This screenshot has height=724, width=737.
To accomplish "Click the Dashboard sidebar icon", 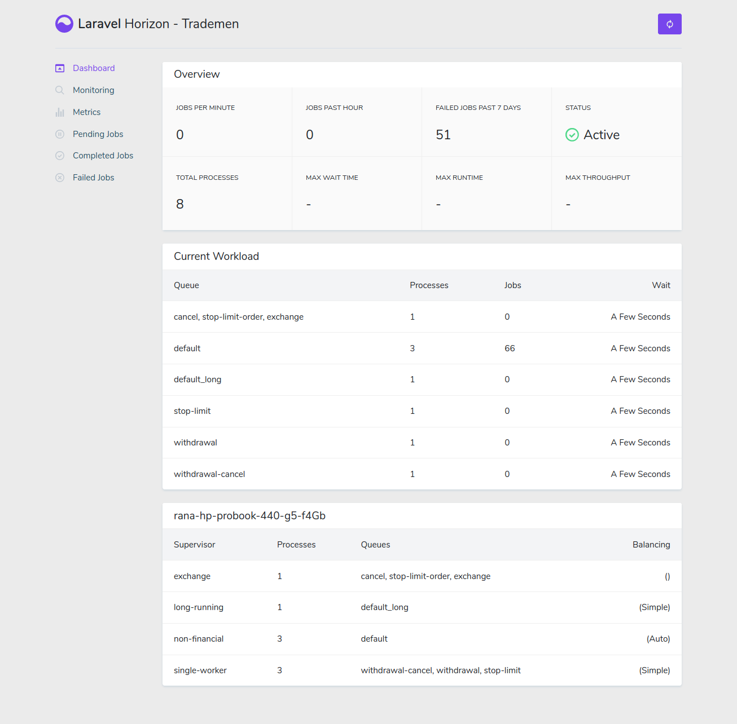I will [x=60, y=68].
